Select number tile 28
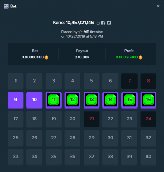The image size is (164, 172). point(73,138)
